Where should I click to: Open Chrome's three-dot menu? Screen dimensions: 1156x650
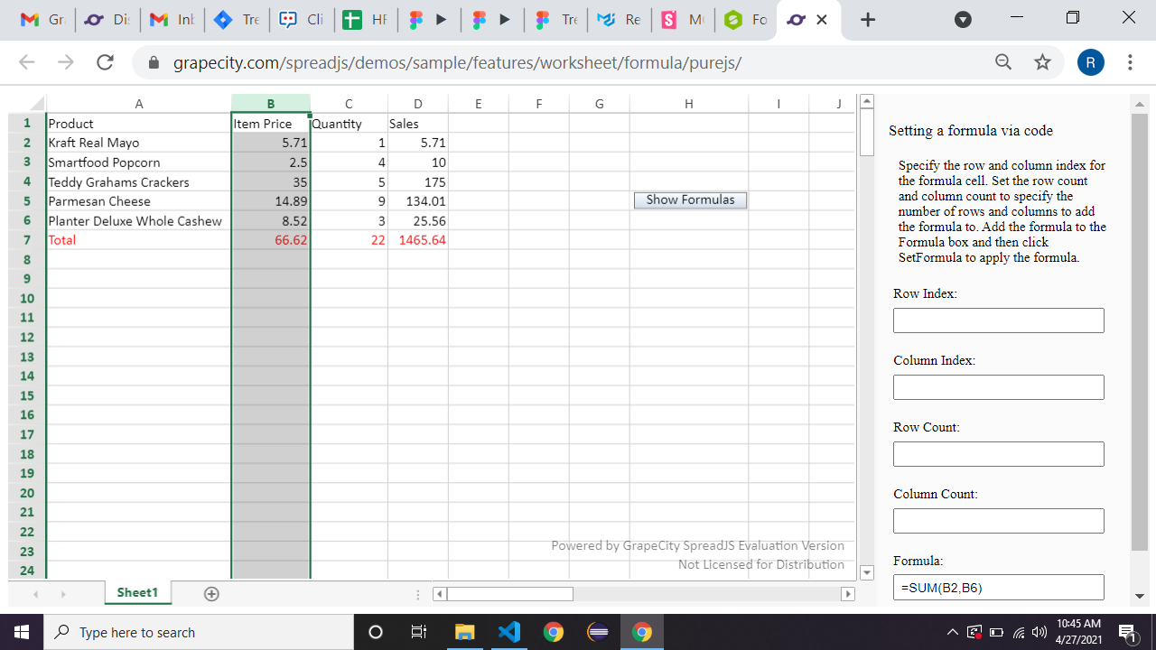pos(1128,63)
